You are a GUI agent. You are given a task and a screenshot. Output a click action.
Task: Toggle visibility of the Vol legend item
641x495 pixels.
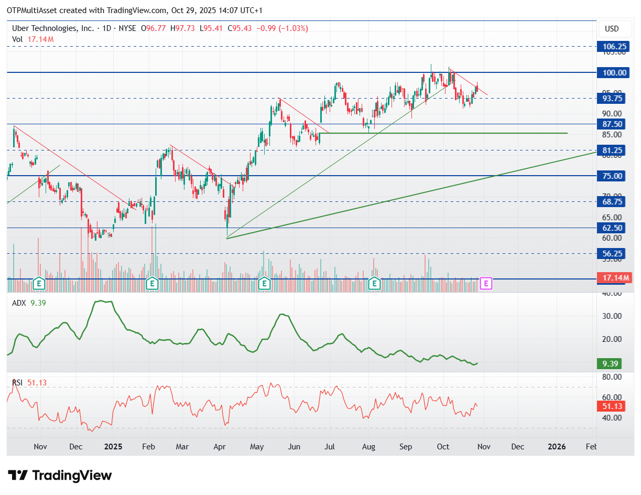(17, 39)
